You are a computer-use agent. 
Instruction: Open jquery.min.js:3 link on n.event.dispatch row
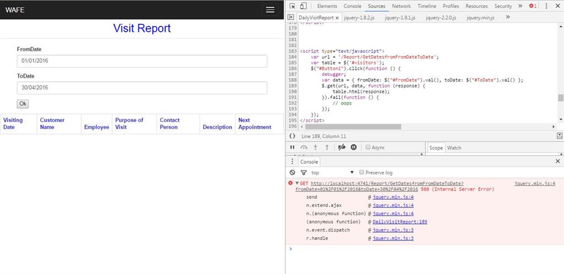point(393,230)
